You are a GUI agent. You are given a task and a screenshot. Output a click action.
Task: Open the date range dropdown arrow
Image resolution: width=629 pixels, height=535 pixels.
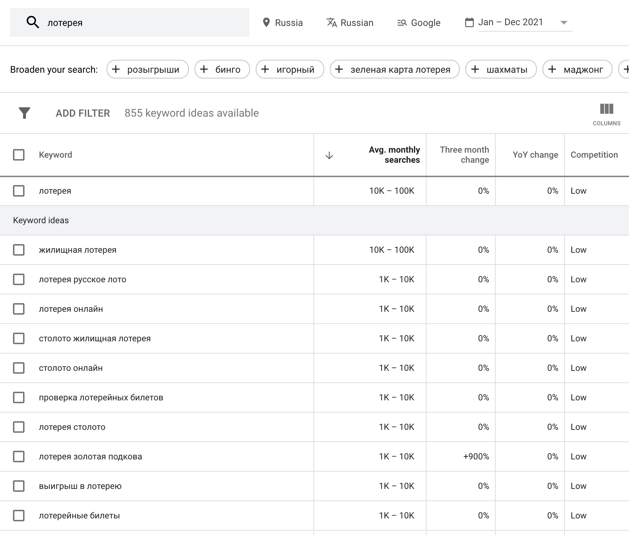pos(564,23)
